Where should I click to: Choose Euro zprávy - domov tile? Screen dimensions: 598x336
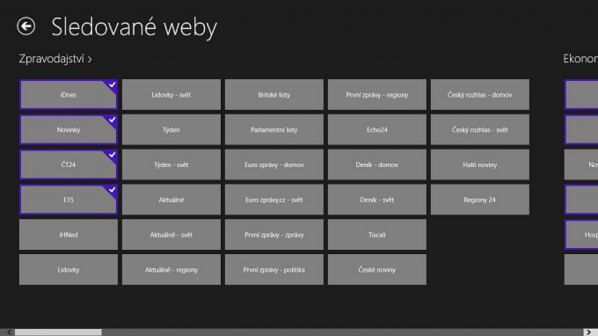274,165
